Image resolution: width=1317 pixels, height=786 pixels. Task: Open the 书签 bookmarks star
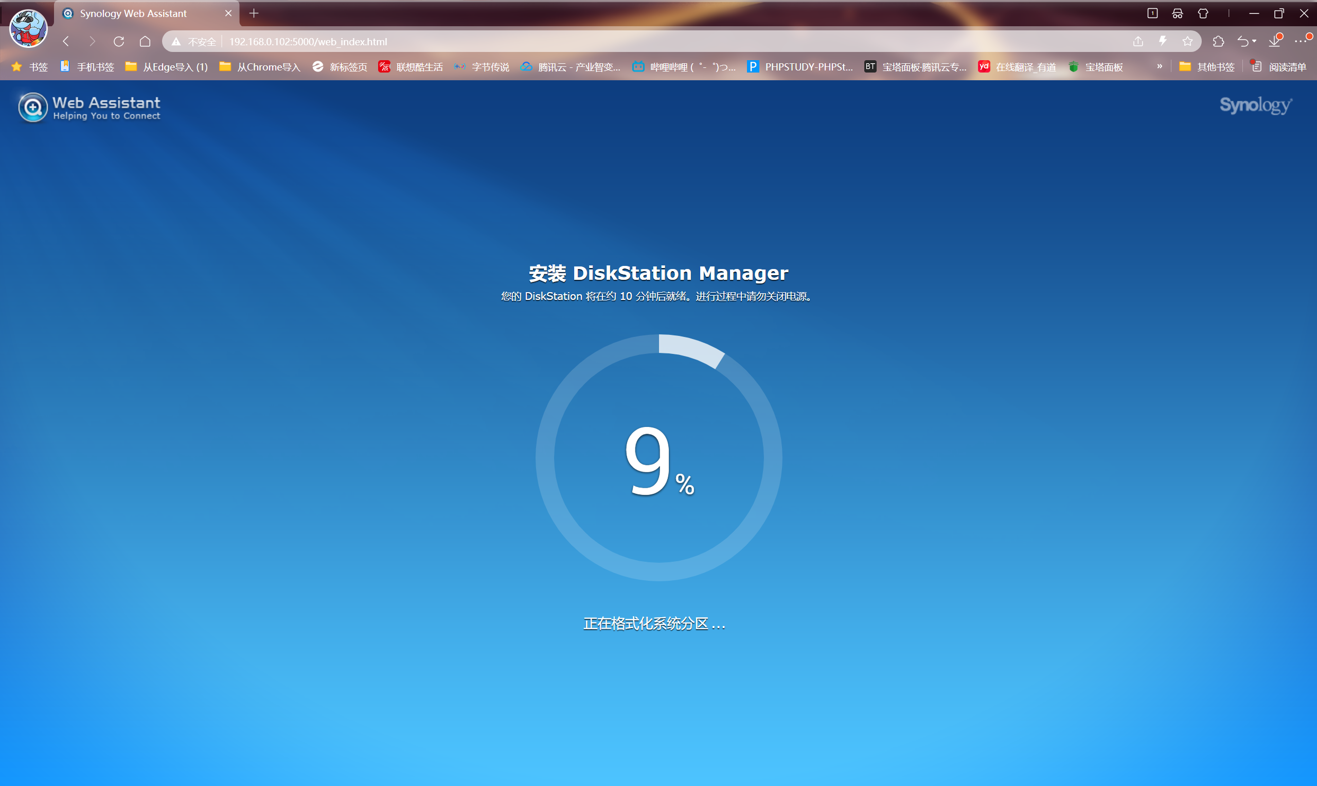click(30, 67)
